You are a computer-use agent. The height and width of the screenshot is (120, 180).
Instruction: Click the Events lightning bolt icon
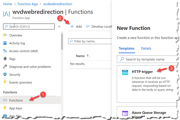pos(5,82)
